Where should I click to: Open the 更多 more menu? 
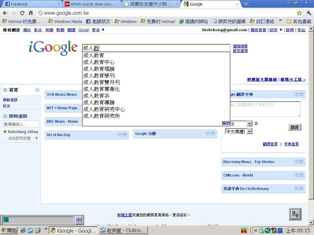point(98,30)
